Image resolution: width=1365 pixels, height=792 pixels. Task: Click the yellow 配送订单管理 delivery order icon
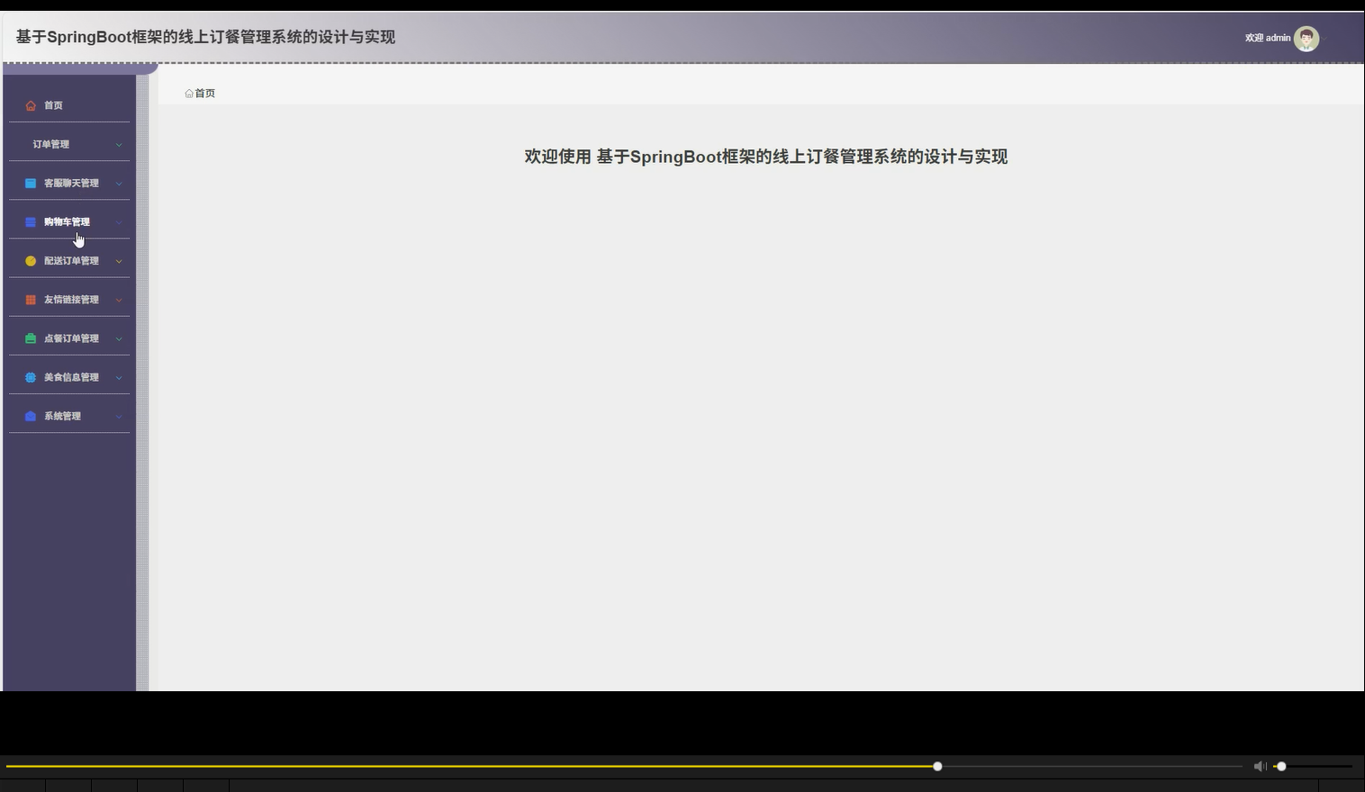(x=30, y=260)
